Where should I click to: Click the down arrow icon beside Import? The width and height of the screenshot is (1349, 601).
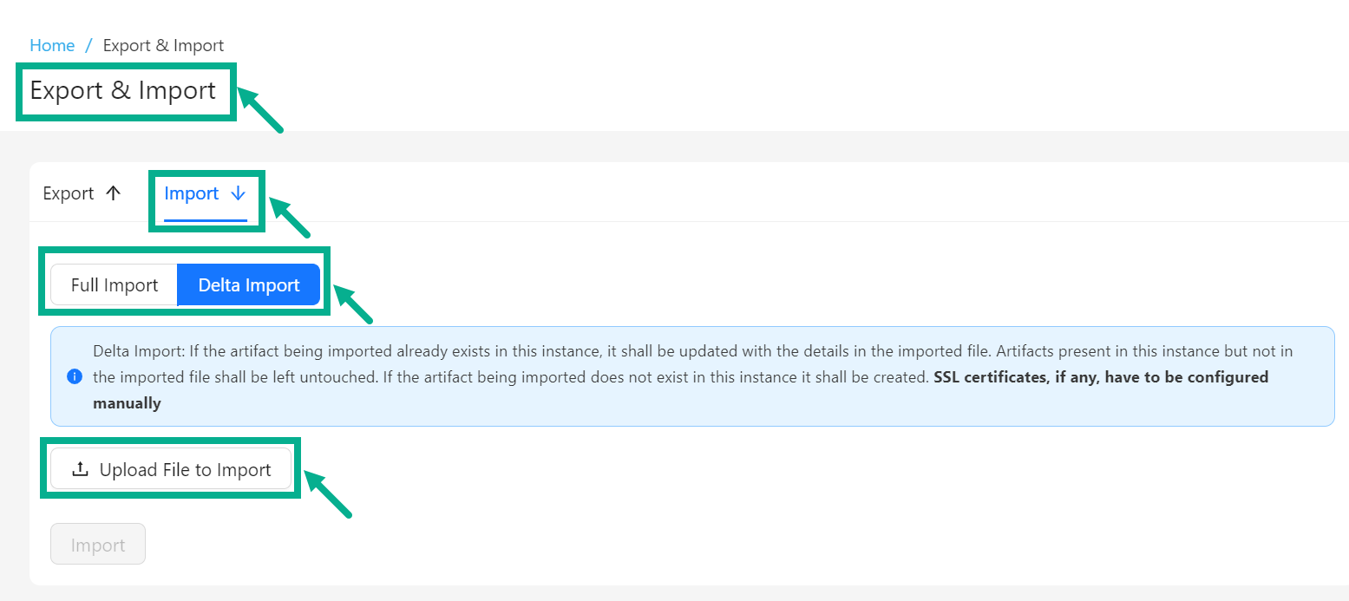click(x=239, y=193)
